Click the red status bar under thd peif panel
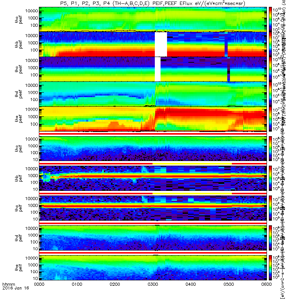This screenshot has height=306, width=286. (x=153, y=253)
